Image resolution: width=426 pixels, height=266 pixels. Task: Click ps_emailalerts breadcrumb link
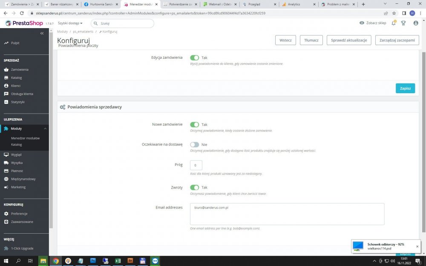click(x=83, y=32)
